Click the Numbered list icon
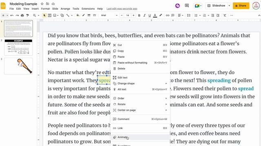This screenshot has width=261, height=146. tap(204, 15)
